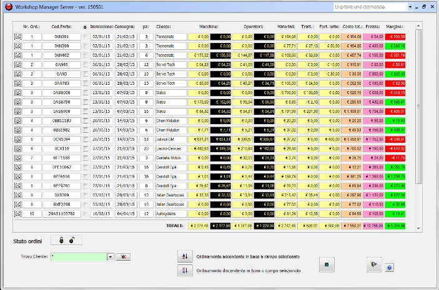Open detail icon for part 0KN390 row
Image resolution: width=439 pixels, height=290 pixels.
17,46
